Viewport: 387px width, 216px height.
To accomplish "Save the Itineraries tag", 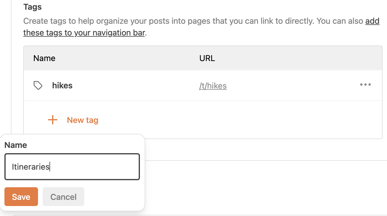I will pyautogui.click(x=21, y=197).
